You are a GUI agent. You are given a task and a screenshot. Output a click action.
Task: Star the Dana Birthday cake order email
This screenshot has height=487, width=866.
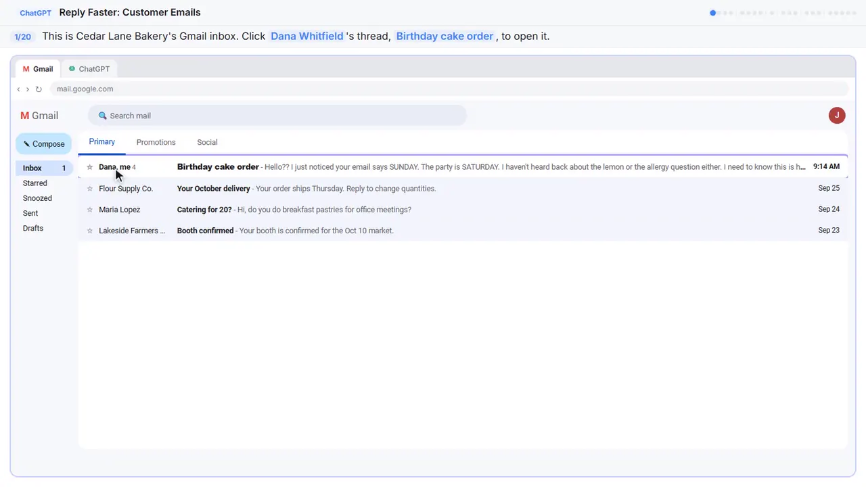[x=90, y=167]
